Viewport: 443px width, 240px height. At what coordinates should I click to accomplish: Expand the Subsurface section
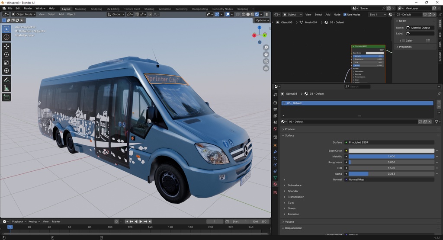294,186
